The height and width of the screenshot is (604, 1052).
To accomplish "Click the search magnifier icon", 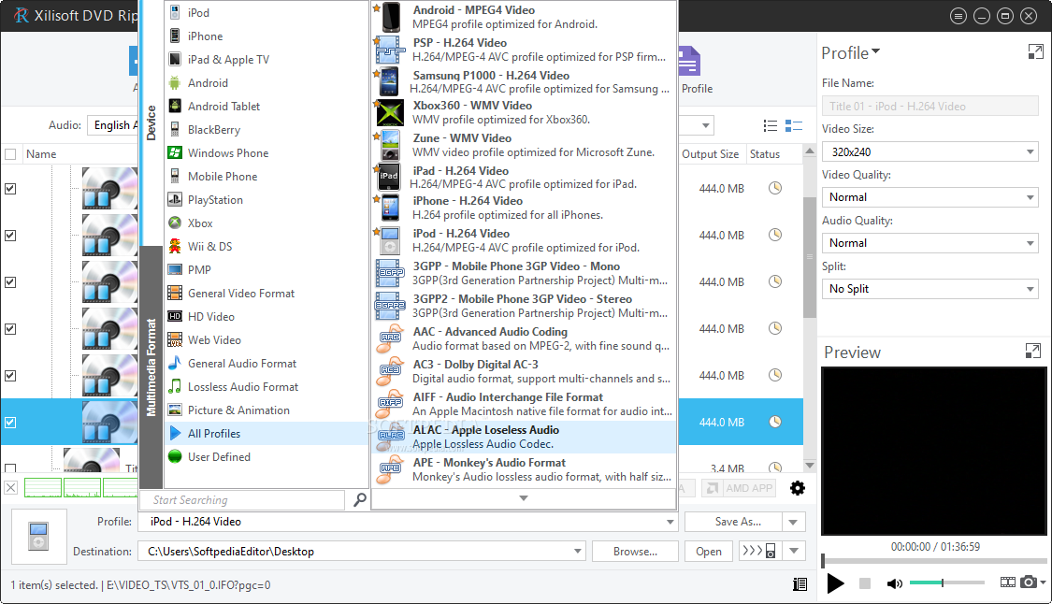I will point(360,499).
